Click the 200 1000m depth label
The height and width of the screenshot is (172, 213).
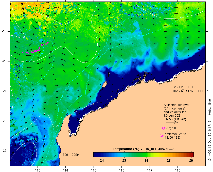coord(71,155)
